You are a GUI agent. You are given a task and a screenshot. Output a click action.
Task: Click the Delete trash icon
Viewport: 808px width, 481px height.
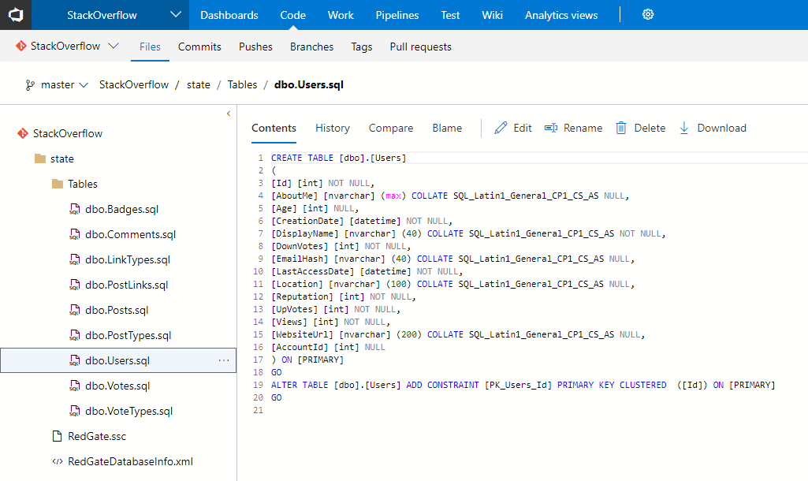pos(621,128)
